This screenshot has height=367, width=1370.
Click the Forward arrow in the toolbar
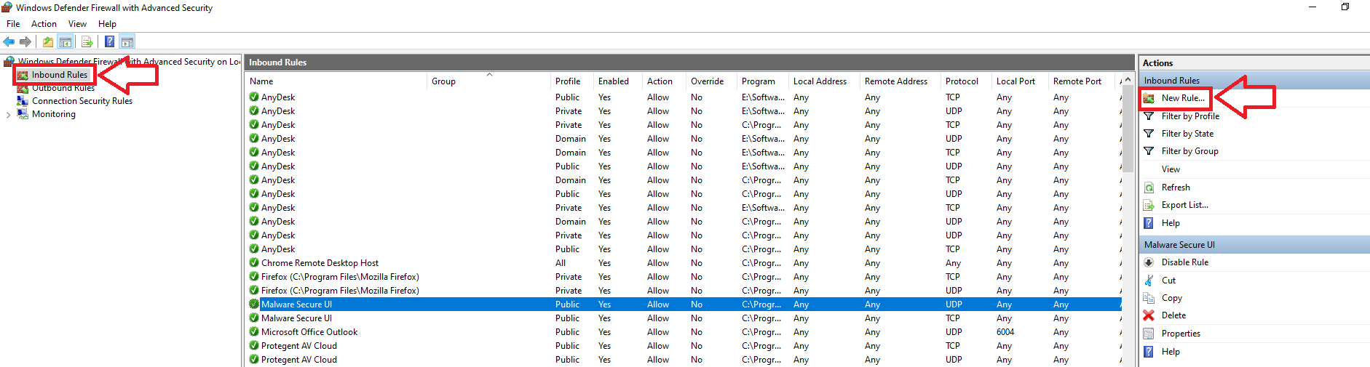[x=25, y=41]
